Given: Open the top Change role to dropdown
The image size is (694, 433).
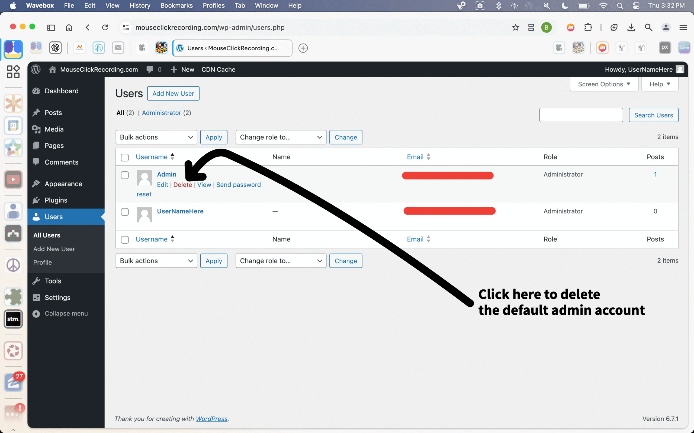Looking at the screenshot, I should (x=281, y=137).
